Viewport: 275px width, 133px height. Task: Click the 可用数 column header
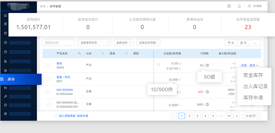[x=204, y=54]
